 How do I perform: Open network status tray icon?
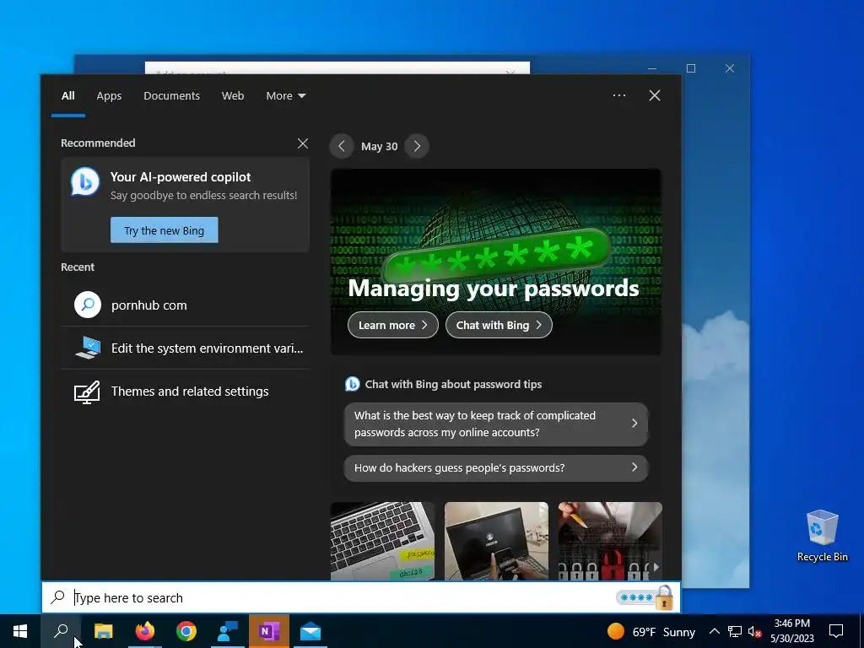(x=735, y=631)
